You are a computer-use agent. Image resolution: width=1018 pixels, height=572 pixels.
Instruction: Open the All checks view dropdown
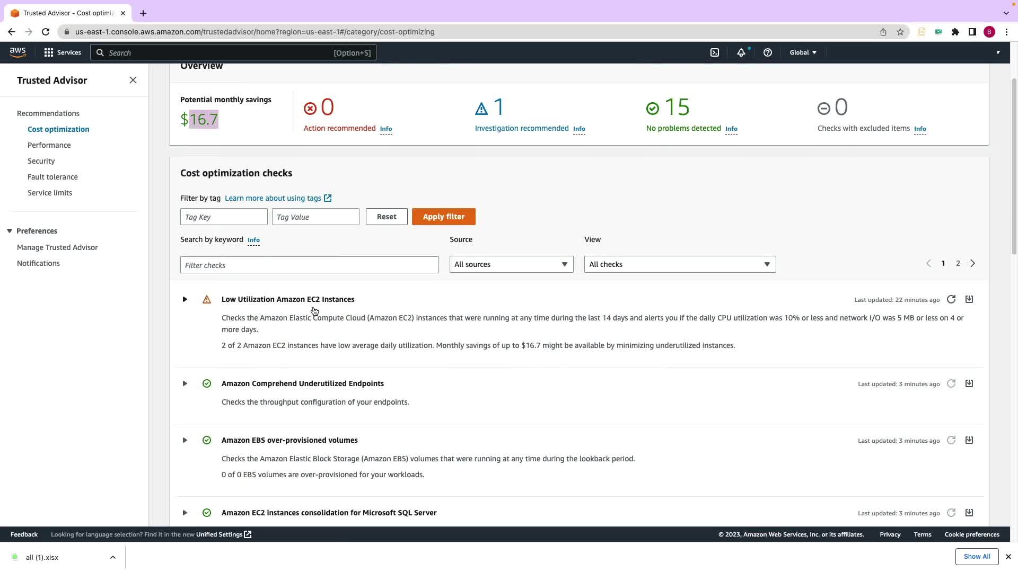[680, 264]
